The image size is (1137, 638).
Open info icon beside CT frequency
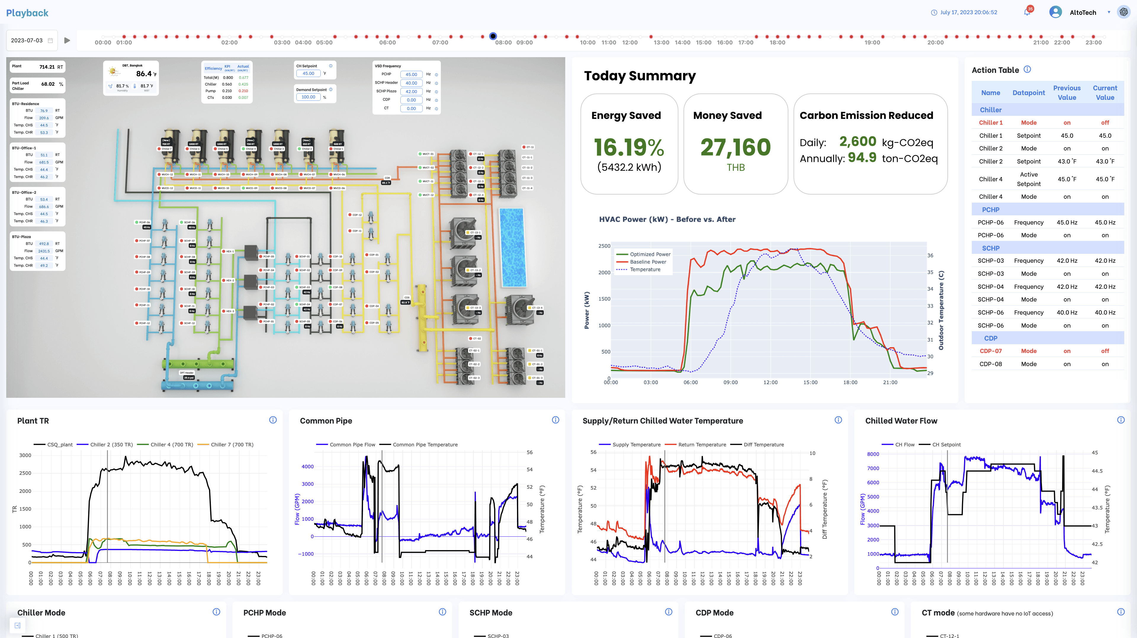436,109
